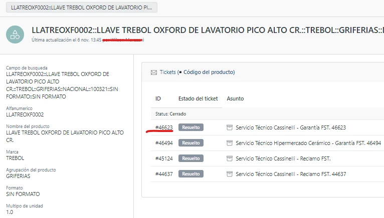Screen dimensions: 384x218
Task: Click the teal custom object shapes icon
Action: (x=15, y=34)
